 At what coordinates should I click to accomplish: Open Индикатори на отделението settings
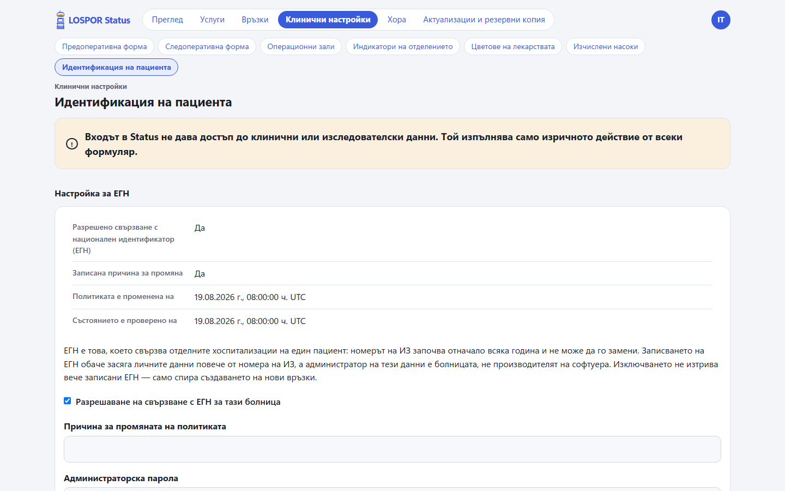(403, 46)
